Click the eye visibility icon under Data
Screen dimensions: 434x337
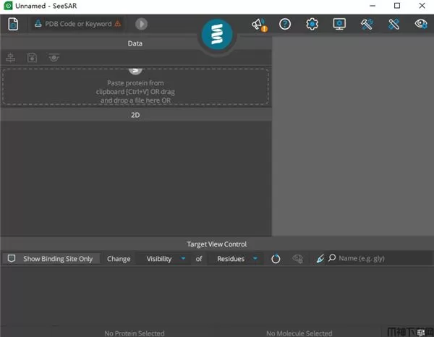pyautogui.click(x=54, y=58)
